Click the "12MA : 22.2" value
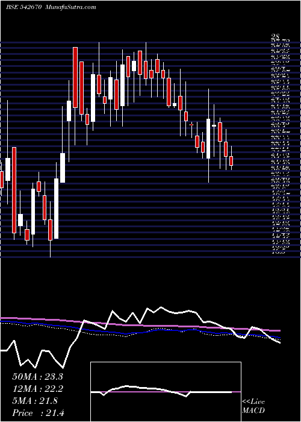The width and height of the screenshot is (301, 422). tap(37, 389)
